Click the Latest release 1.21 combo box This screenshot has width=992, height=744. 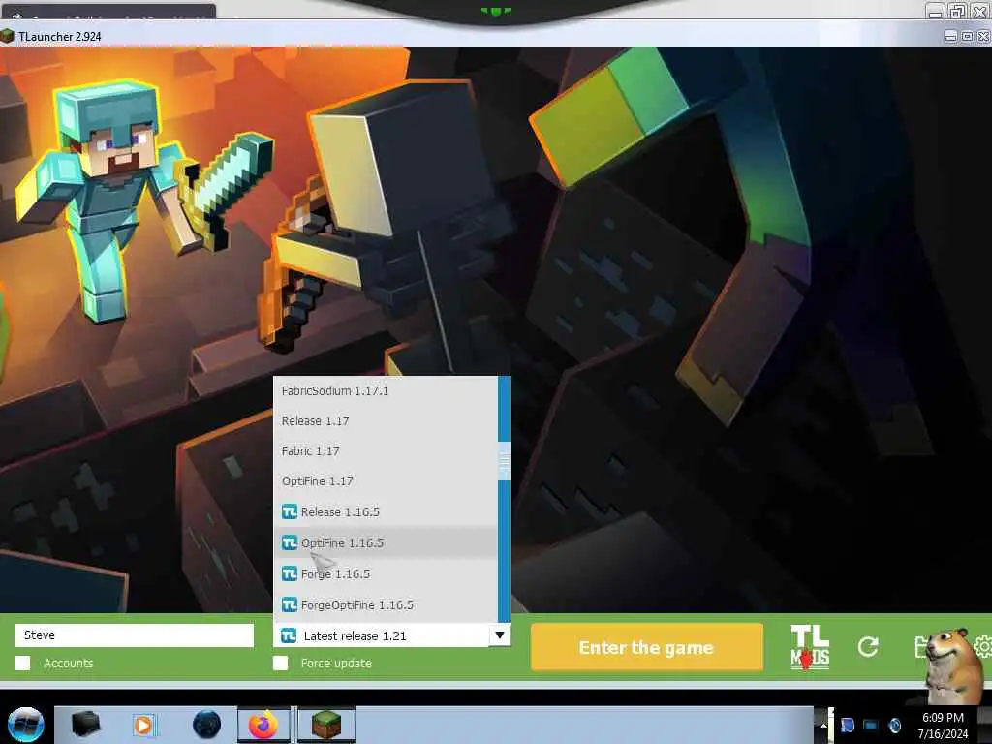(x=391, y=635)
